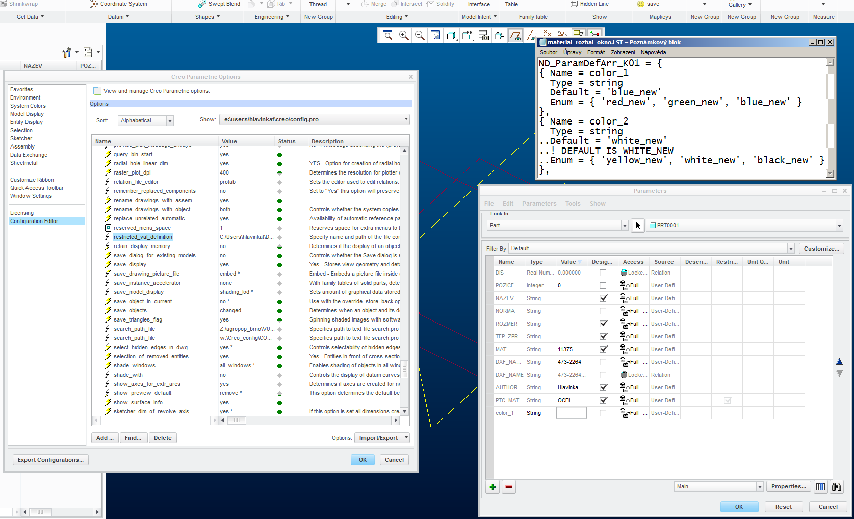Open the Look In Part dropdown
Viewport: 854px width, 519px height.
coord(625,226)
